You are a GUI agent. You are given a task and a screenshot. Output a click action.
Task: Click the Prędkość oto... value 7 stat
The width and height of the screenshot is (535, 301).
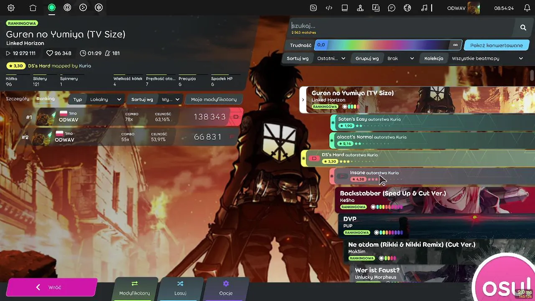(160, 81)
